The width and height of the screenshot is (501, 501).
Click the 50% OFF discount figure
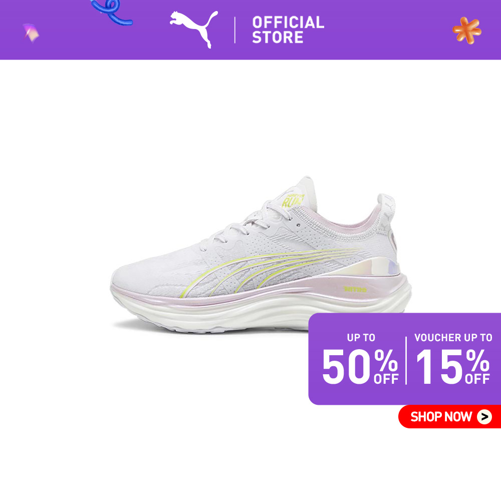click(360, 366)
